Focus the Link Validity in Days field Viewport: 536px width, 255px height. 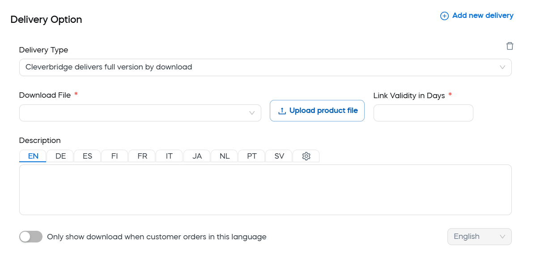coord(423,113)
